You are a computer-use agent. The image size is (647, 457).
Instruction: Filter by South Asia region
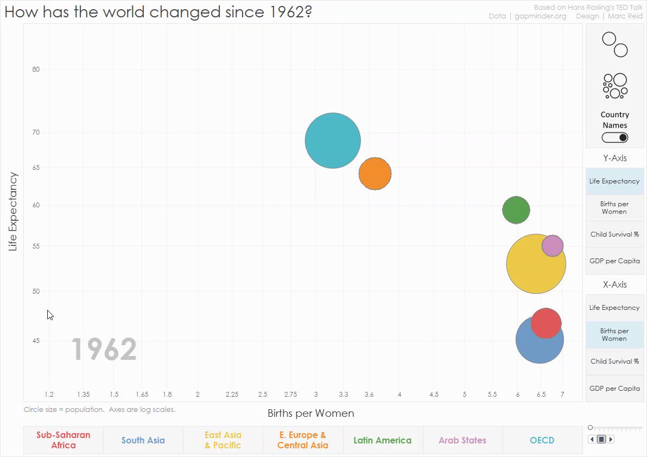click(143, 440)
